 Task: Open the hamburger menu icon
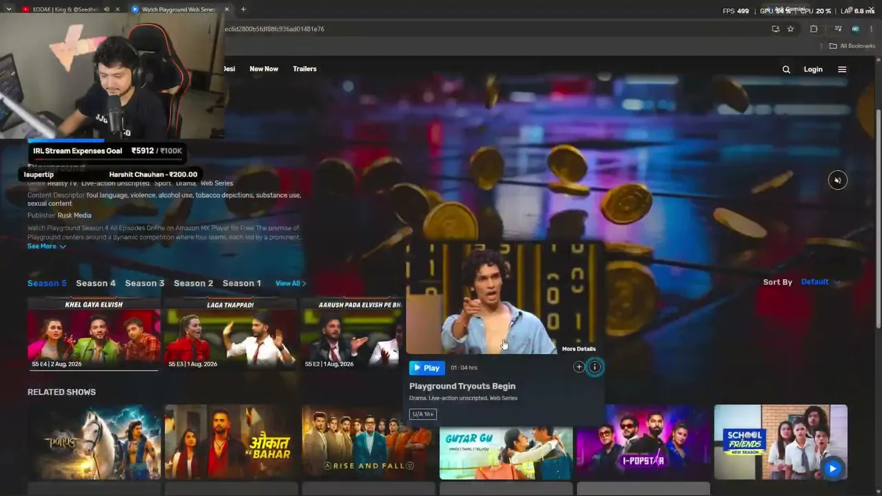click(x=842, y=70)
